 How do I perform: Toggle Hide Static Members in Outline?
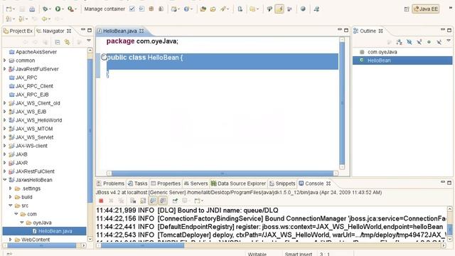tap(419, 42)
